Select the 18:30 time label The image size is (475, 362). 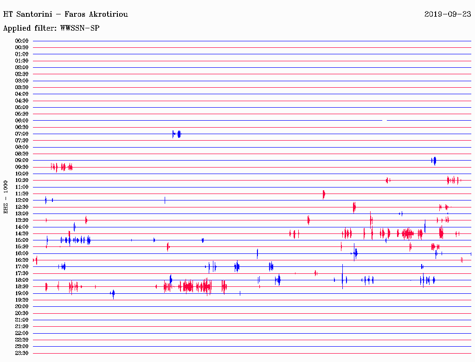click(x=22, y=287)
